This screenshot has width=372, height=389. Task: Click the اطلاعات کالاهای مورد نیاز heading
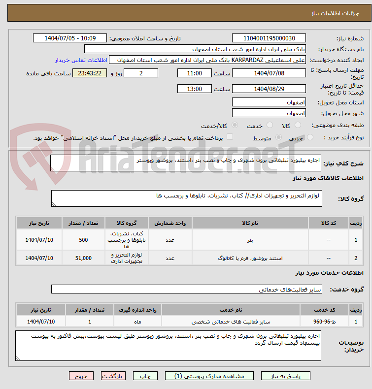coord(328,178)
